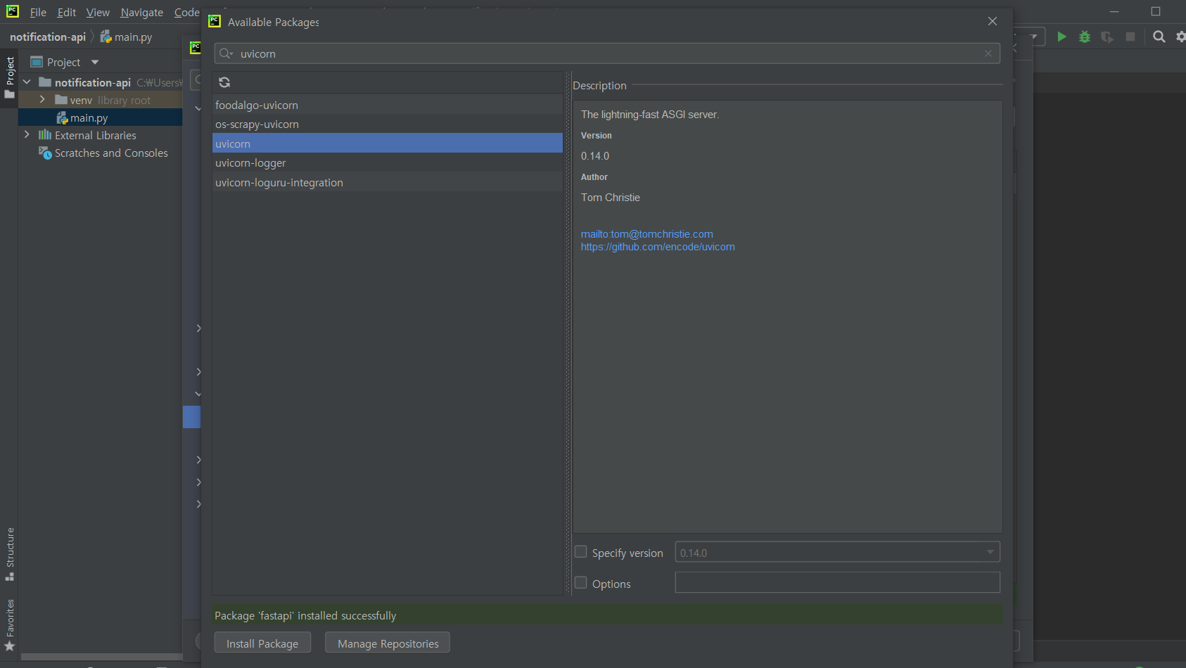This screenshot has width=1186, height=668.
Task: Click the package search input field
Action: [x=607, y=53]
